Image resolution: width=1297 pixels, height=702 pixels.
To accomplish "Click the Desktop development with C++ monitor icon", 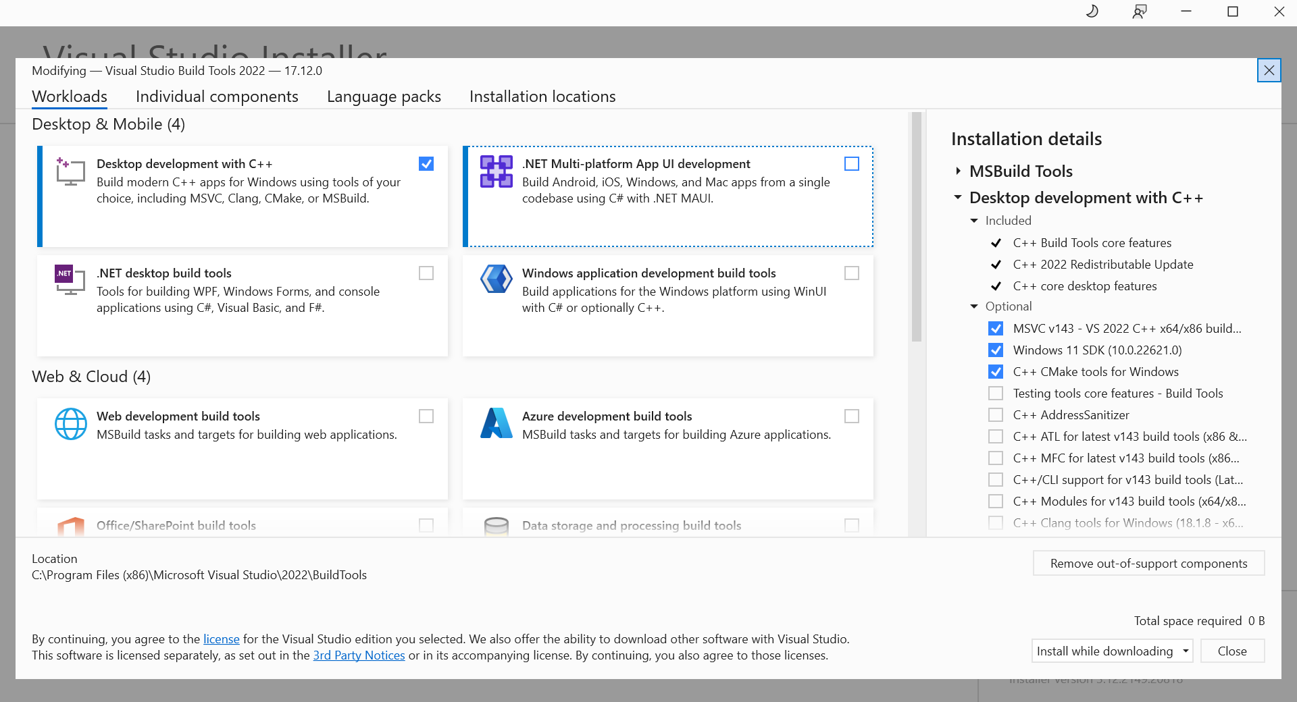I will [70, 172].
